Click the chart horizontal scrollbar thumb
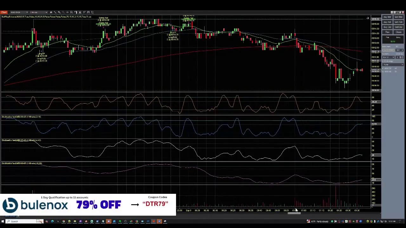Screen dimensions: 406x228 coord(294,213)
